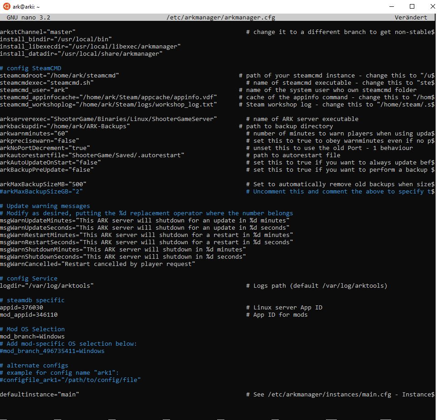437x420 pixels.
Task: Click the arkserverexec line
Action: (108, 119)
